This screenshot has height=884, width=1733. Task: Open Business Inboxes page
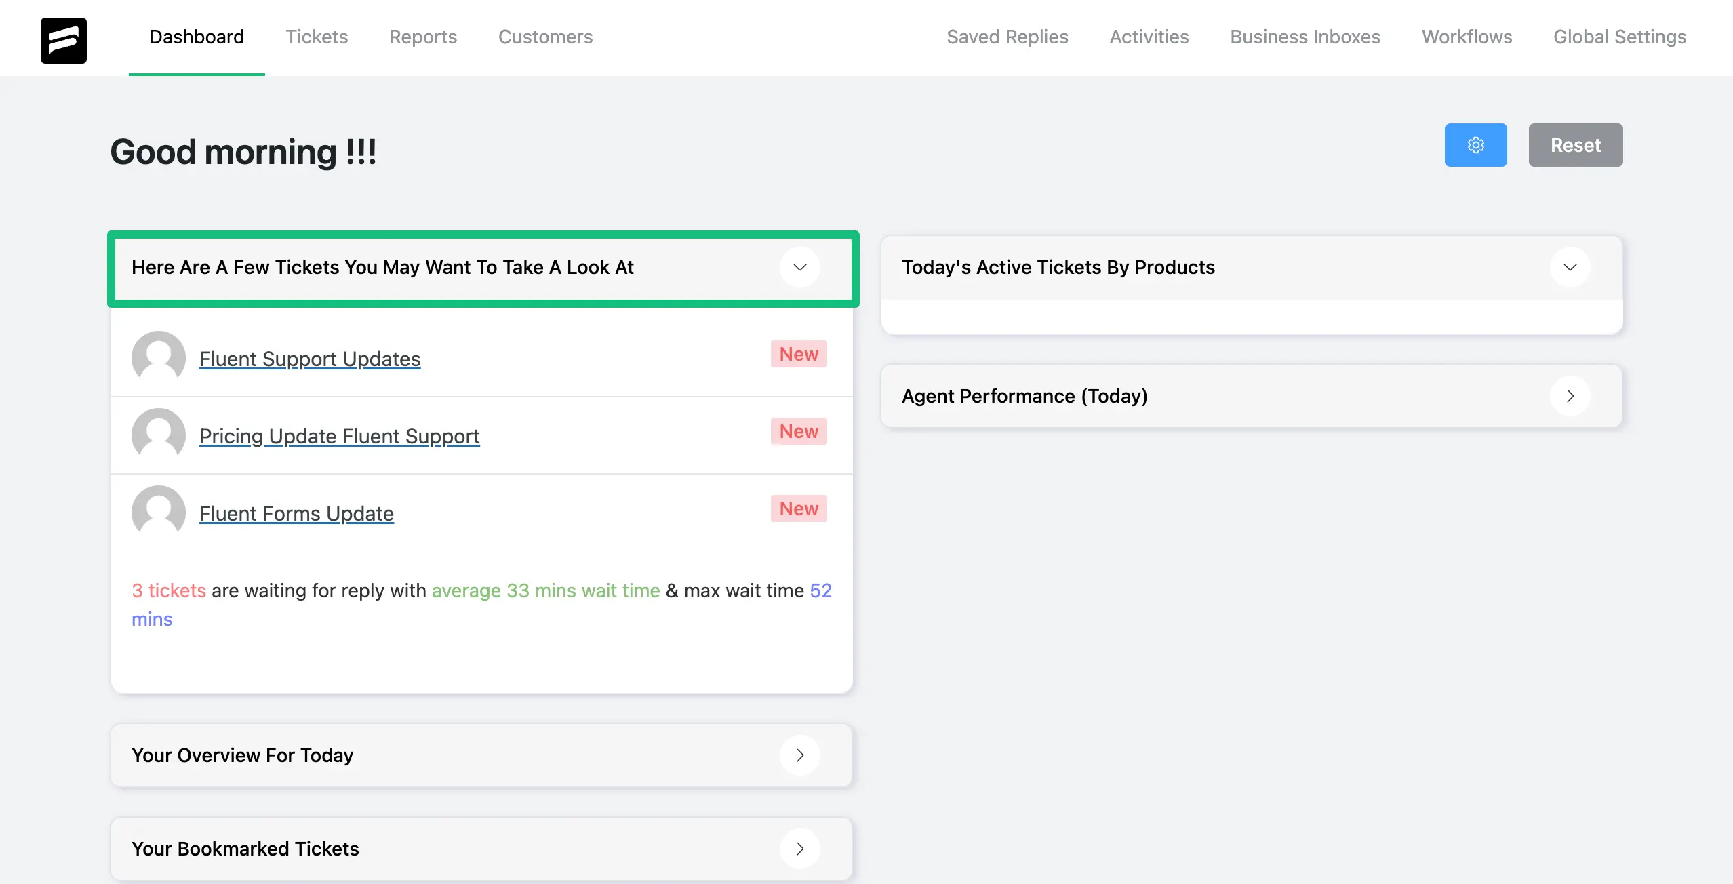[x=1305, y=37]
